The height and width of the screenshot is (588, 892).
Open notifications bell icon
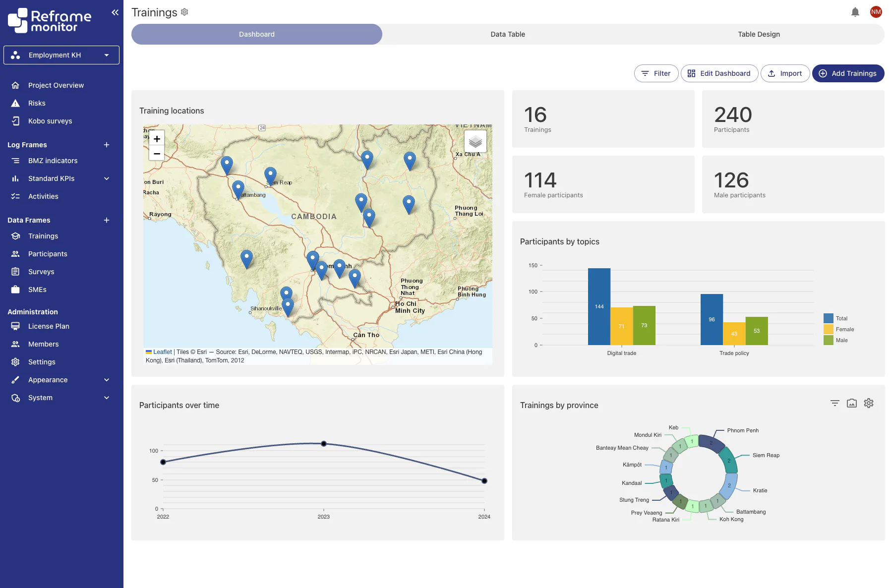coord(855,12)
